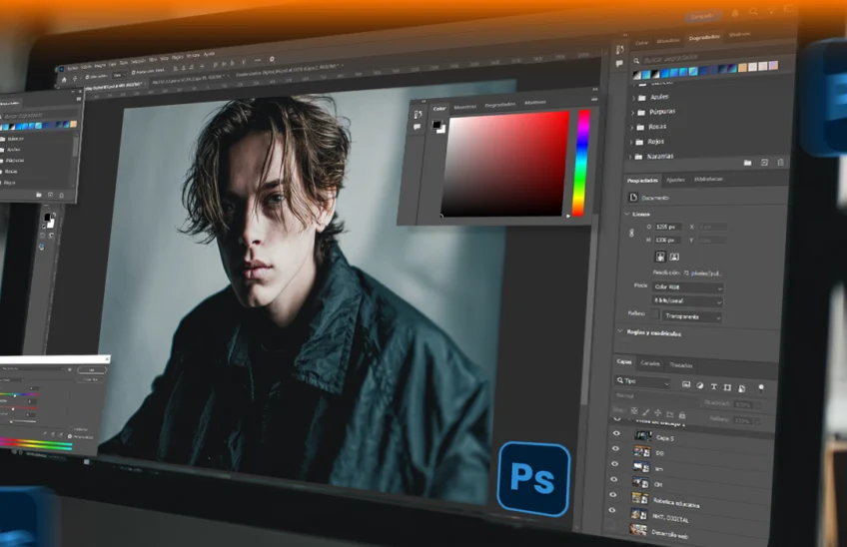Switch to the Canales tab
Image resolution: width=847 pixels, height=547 pixels.
(x=650, y=364)
